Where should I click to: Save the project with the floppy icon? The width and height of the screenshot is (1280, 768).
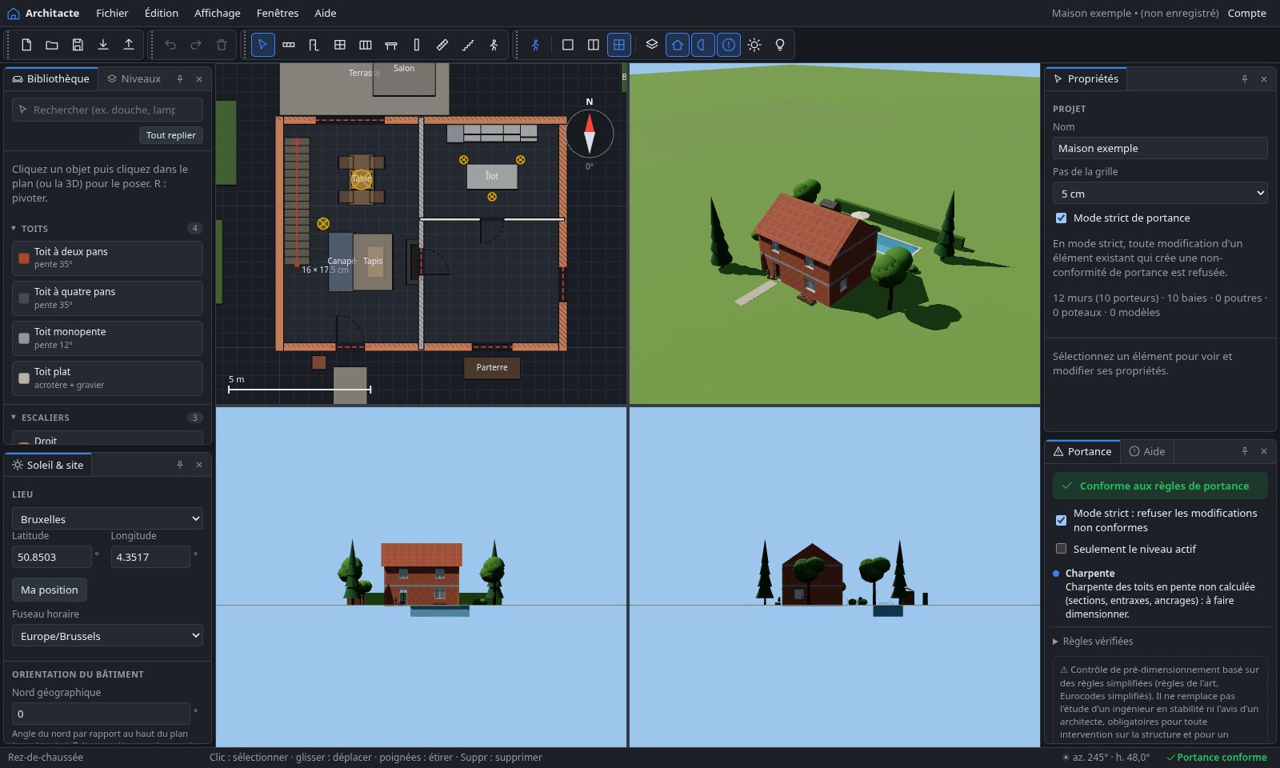78,45
